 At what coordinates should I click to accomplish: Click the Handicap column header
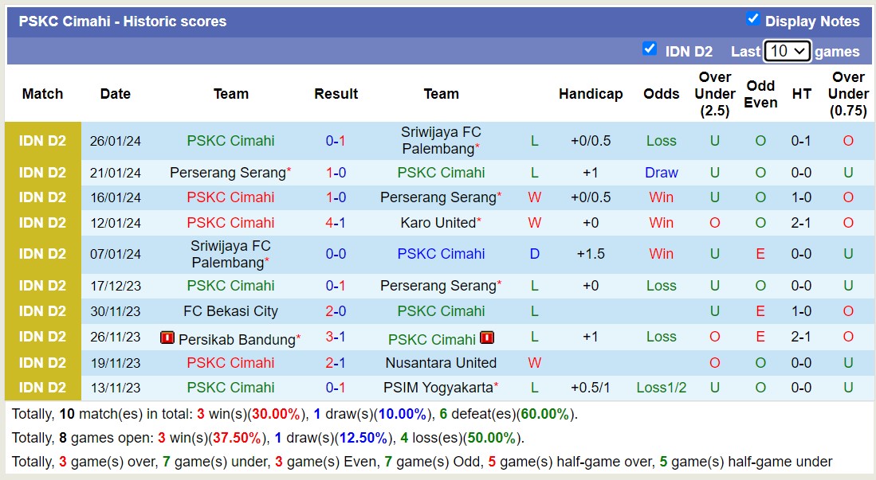pyautogui.click(x=591, y=93)
